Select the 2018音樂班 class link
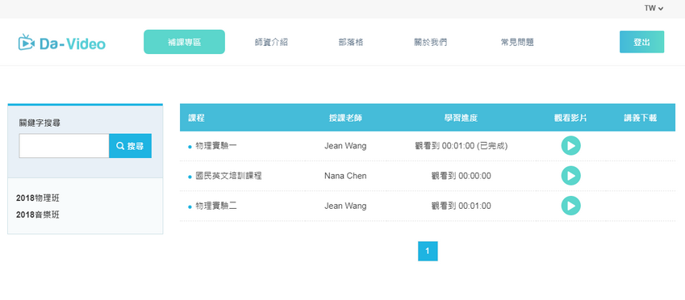The image size is (685, 300). pyautogui.click(x=38, y=215)
